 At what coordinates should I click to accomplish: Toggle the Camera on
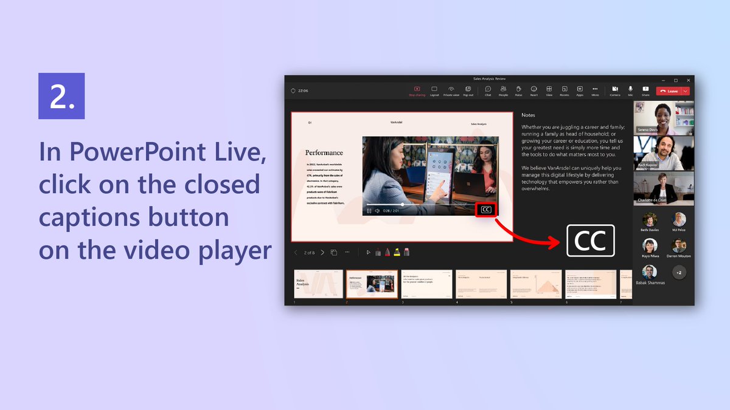(x=615, y=91)
